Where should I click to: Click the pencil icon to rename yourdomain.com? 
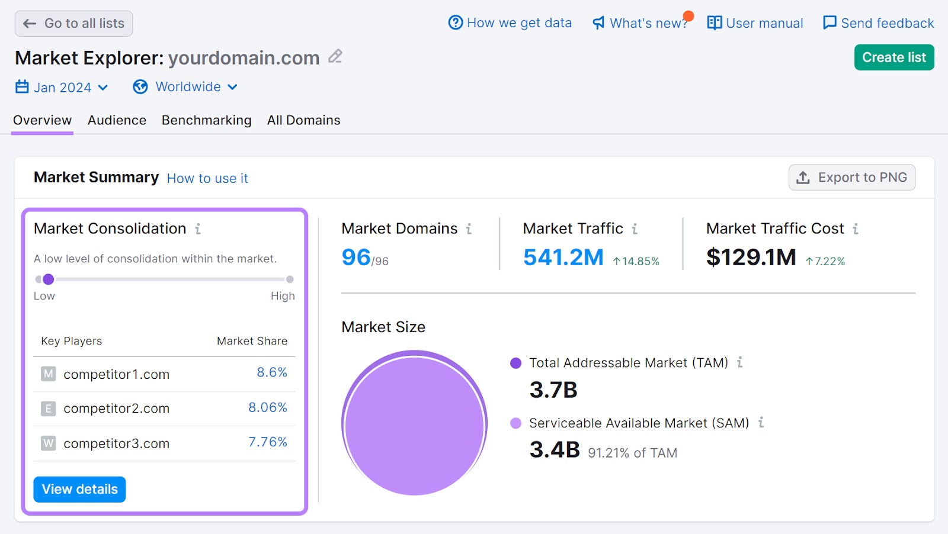[335, 56]
